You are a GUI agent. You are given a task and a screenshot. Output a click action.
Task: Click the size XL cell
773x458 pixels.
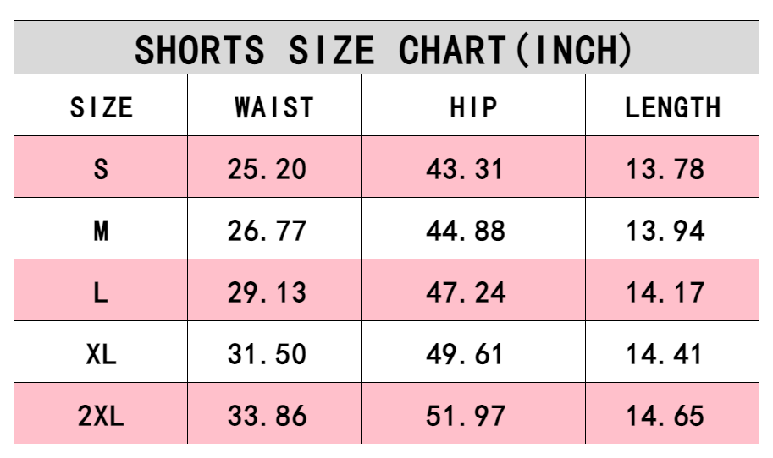tap(101, 354)
